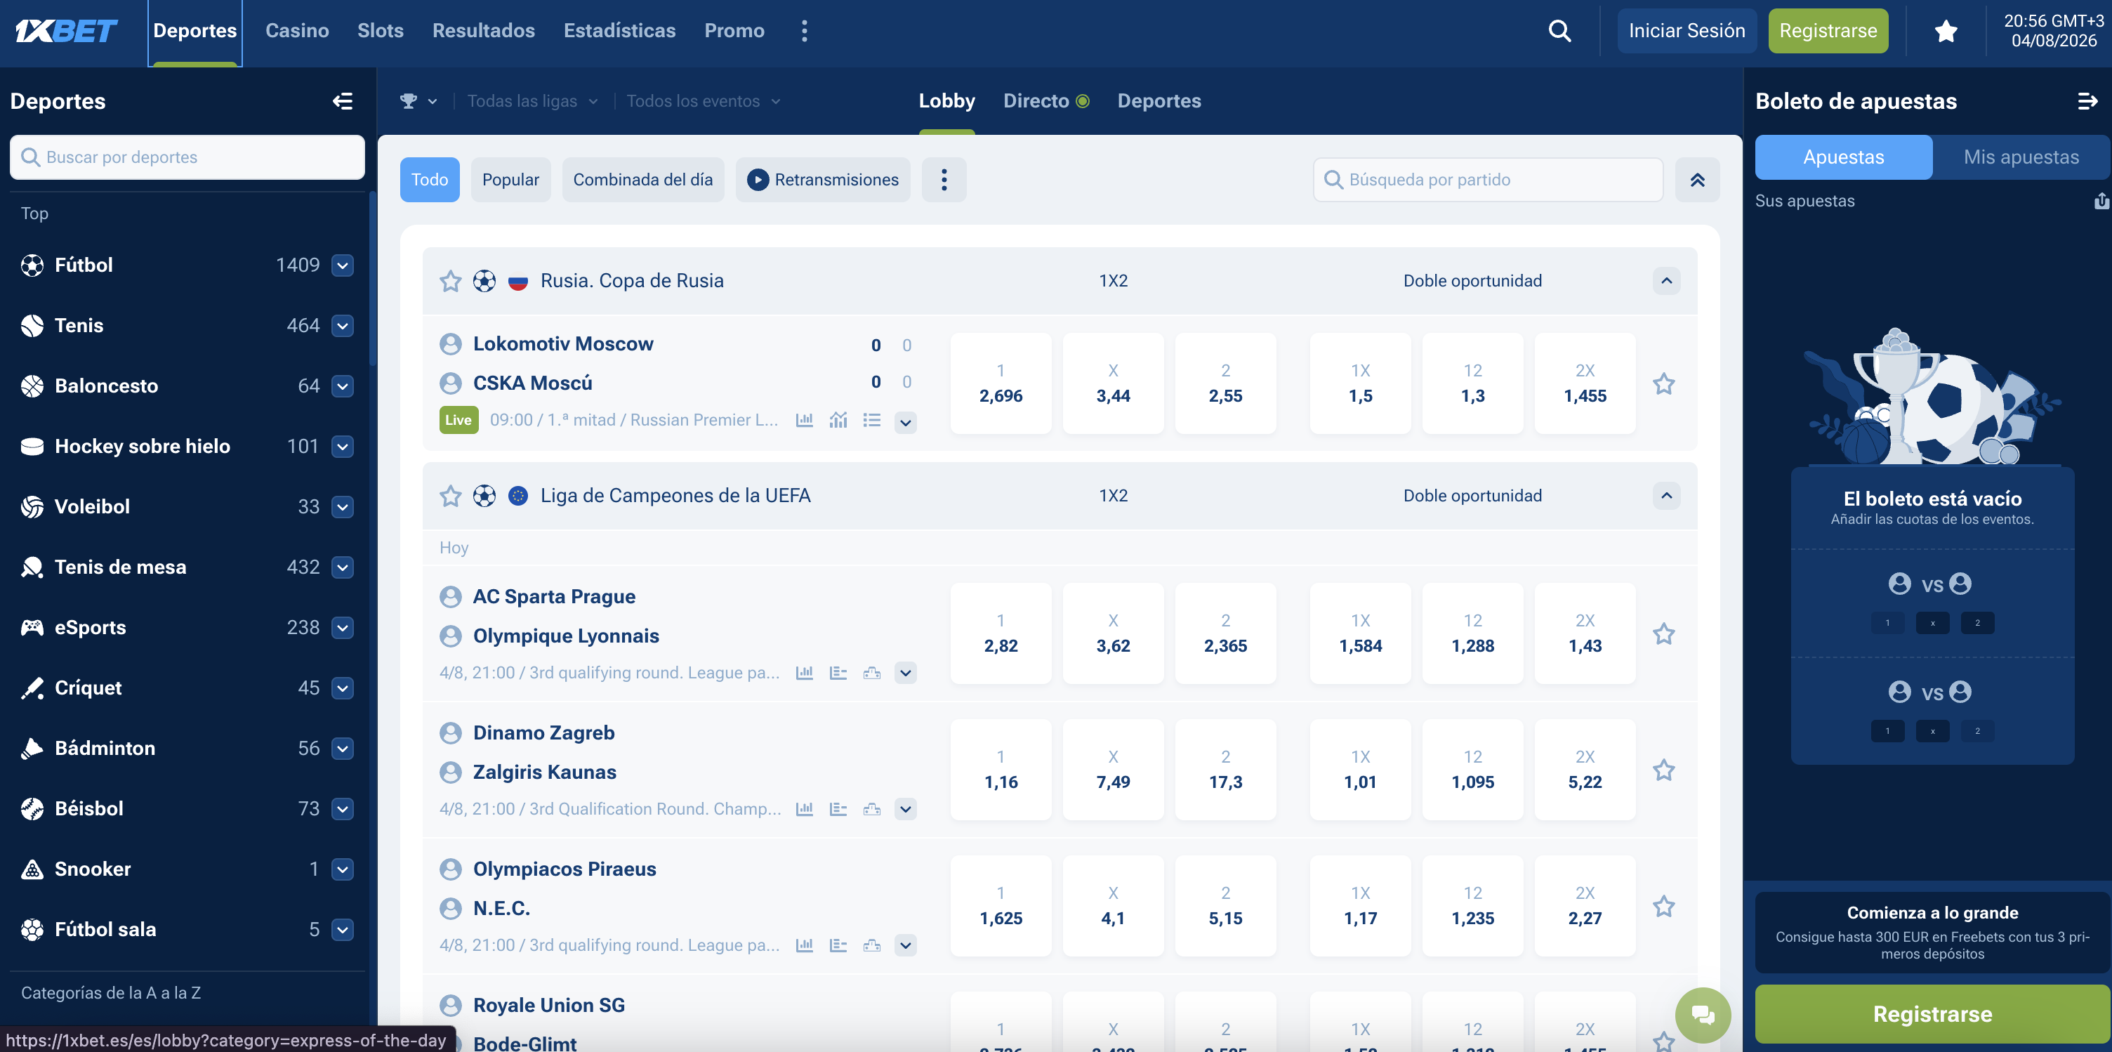
Task: Switch to the Lobby tab
Action: tap(946, 101)
